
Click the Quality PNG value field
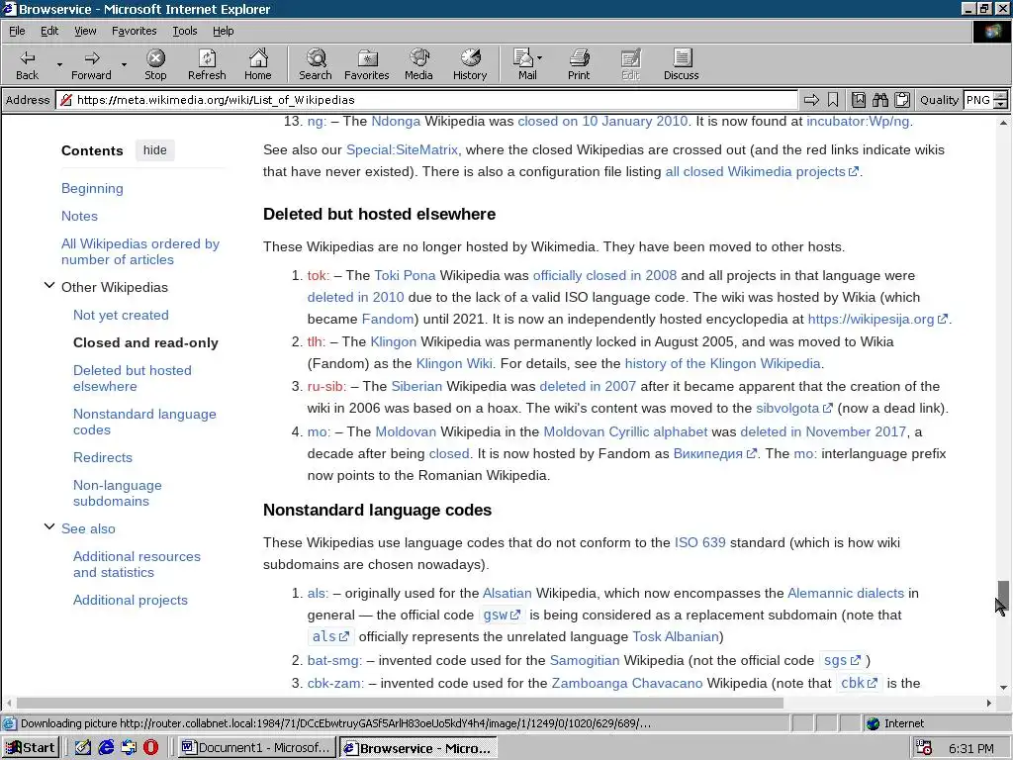(x=978, y=100)
